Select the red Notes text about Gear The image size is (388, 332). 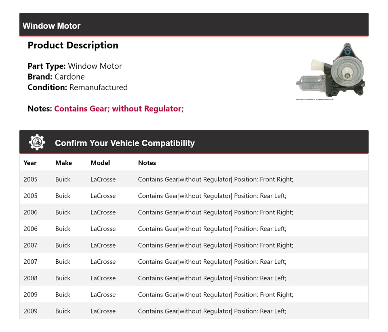click(x=119, y=109)
